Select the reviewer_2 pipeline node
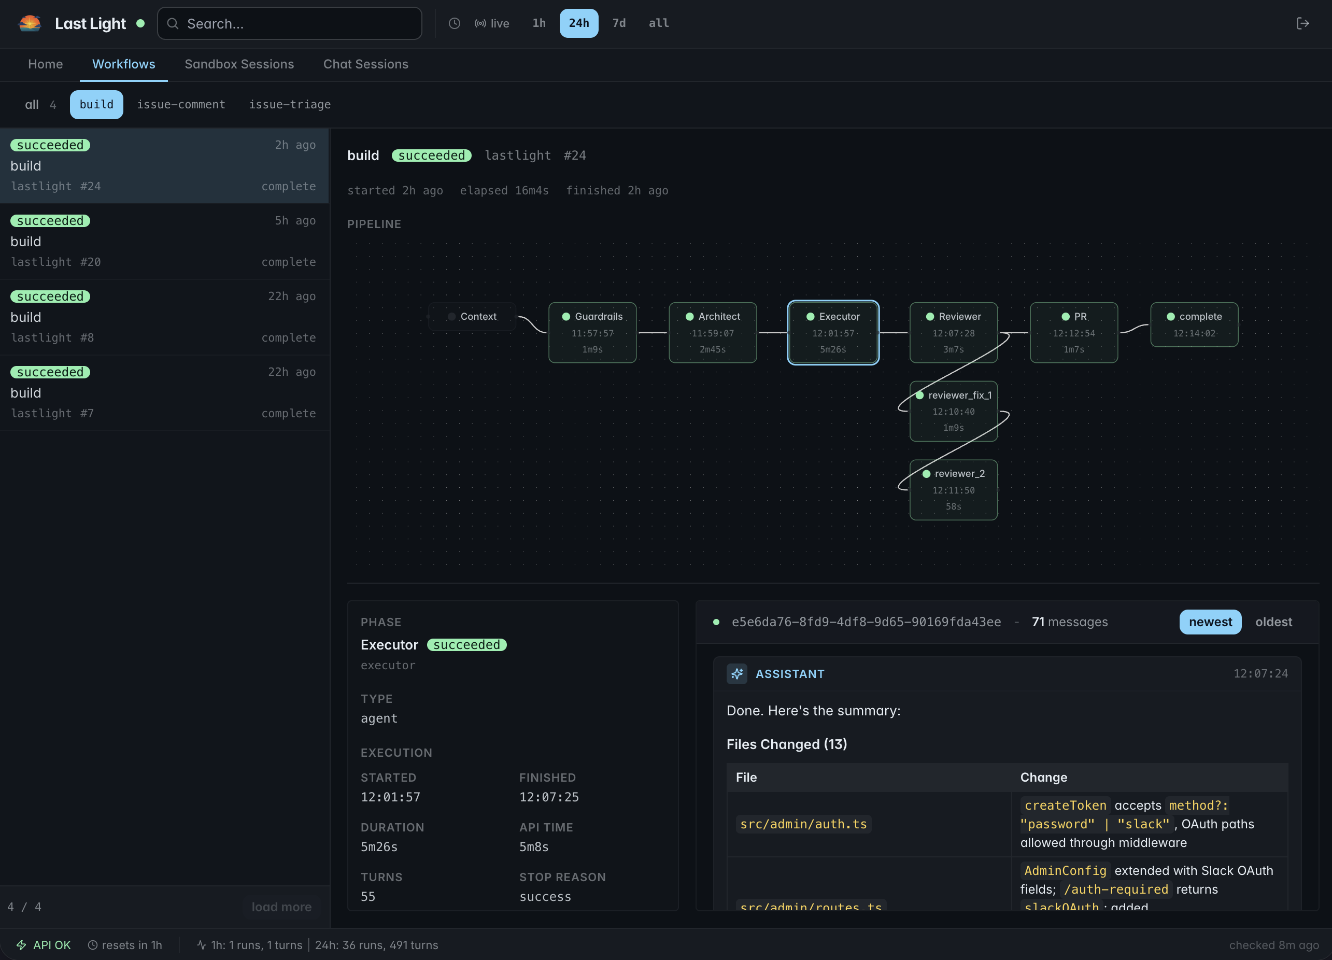Image resolution: width=1332 pixels, height=960 pixels. pos(953,490)
